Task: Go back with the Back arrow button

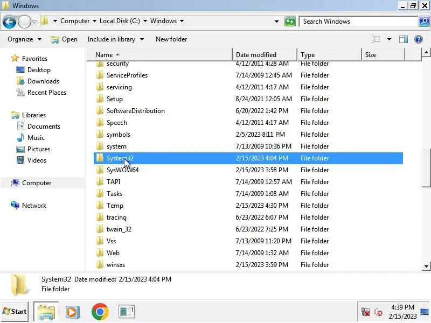Action: pyautogui.click(x=9, y=22)
